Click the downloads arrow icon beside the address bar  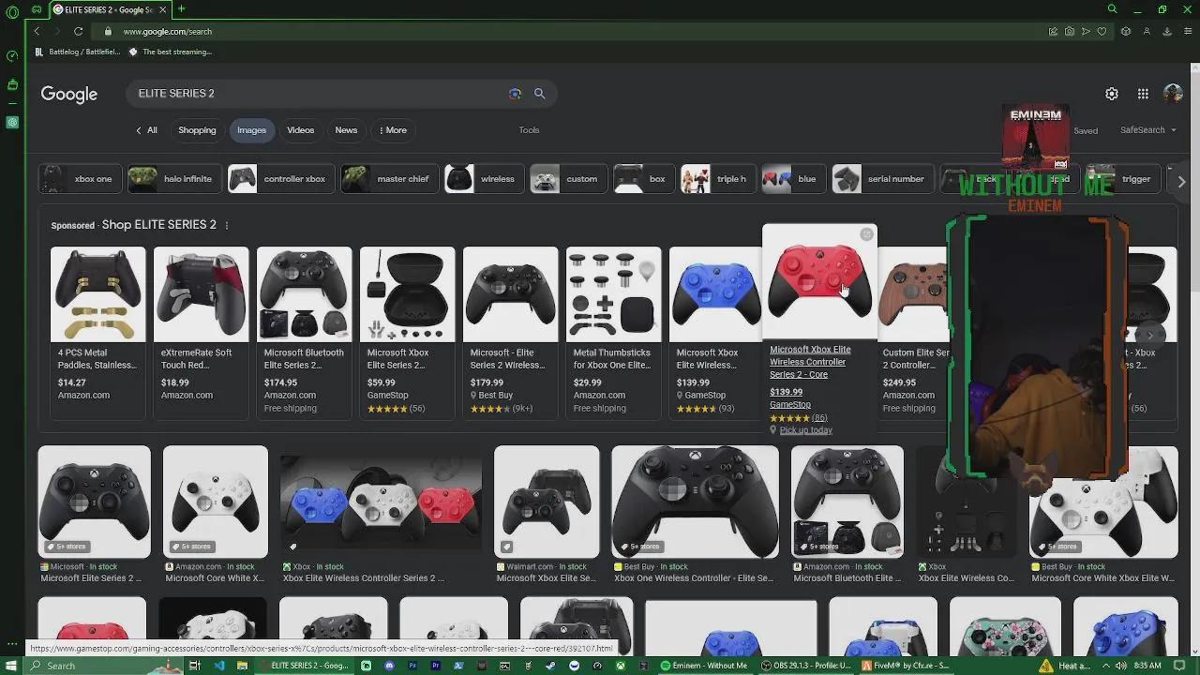[1167, 31]
